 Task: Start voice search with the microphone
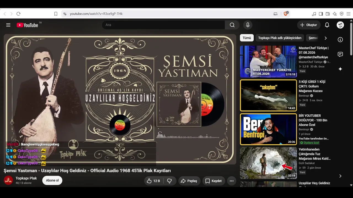[x=248, y=25]
